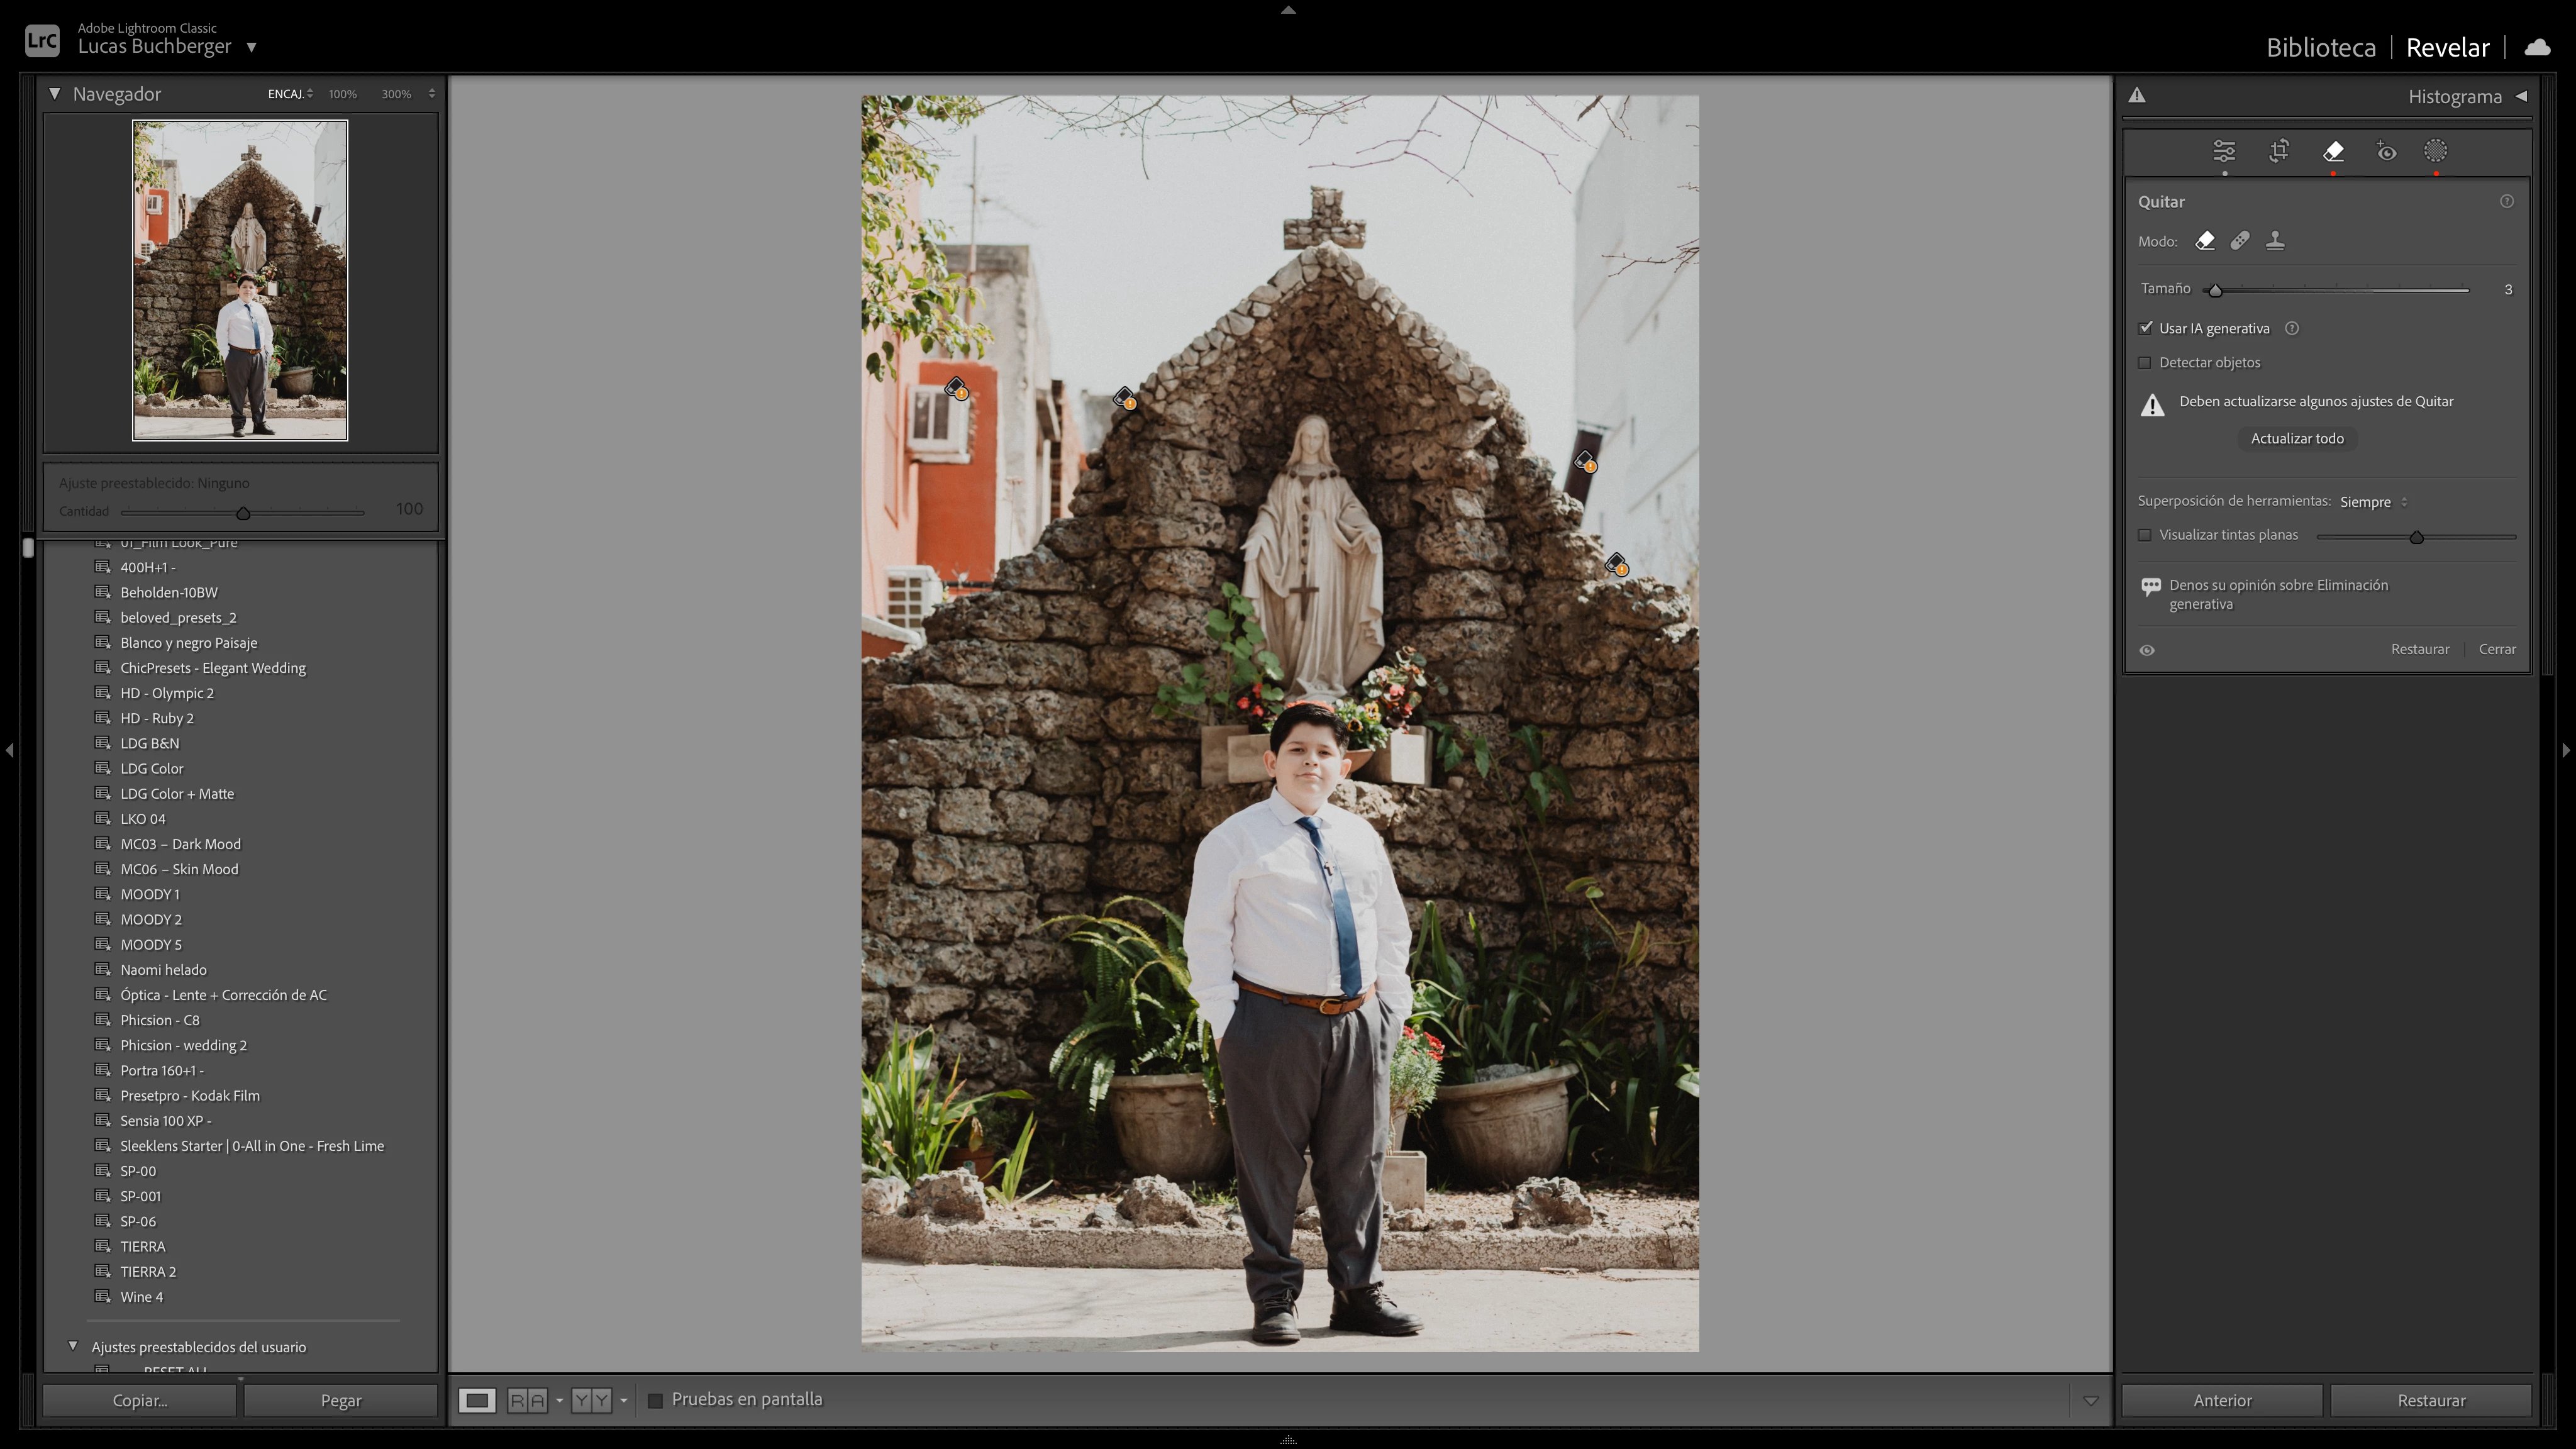
Task: Select the before/after Y|Y view icon
Action: point(591,1400)
